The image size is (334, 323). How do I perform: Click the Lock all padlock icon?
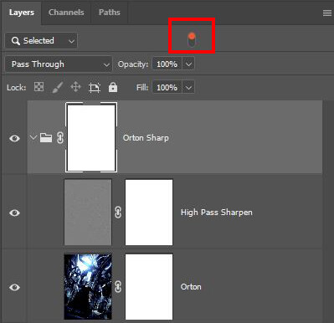(x=113, y=87)
